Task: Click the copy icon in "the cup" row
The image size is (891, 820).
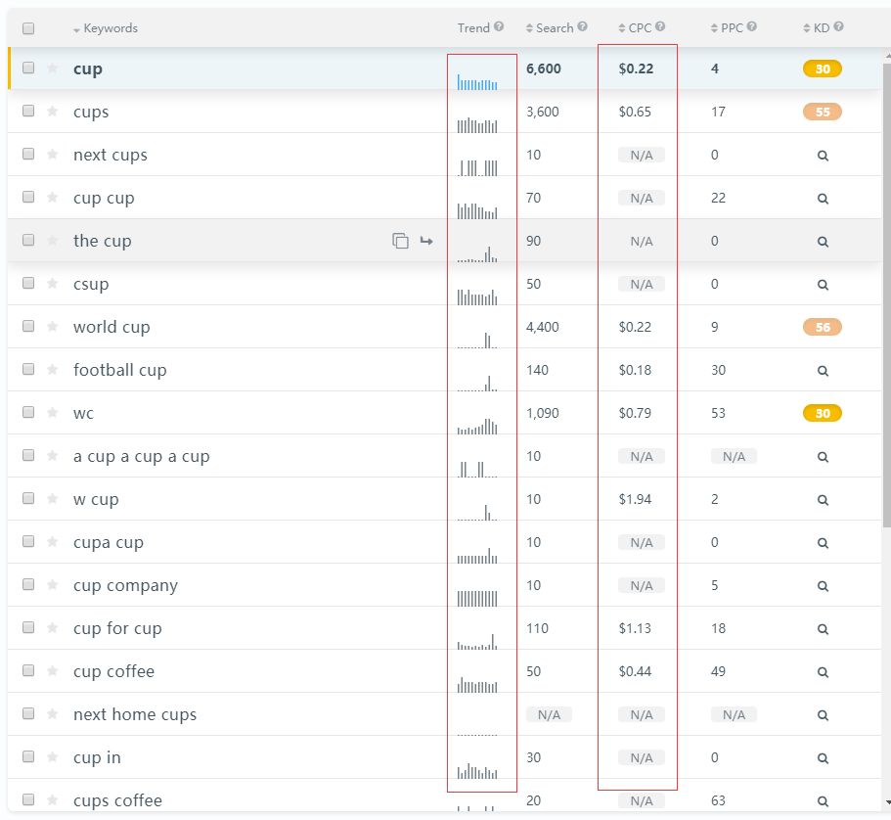Action: [x=400, y=241]
